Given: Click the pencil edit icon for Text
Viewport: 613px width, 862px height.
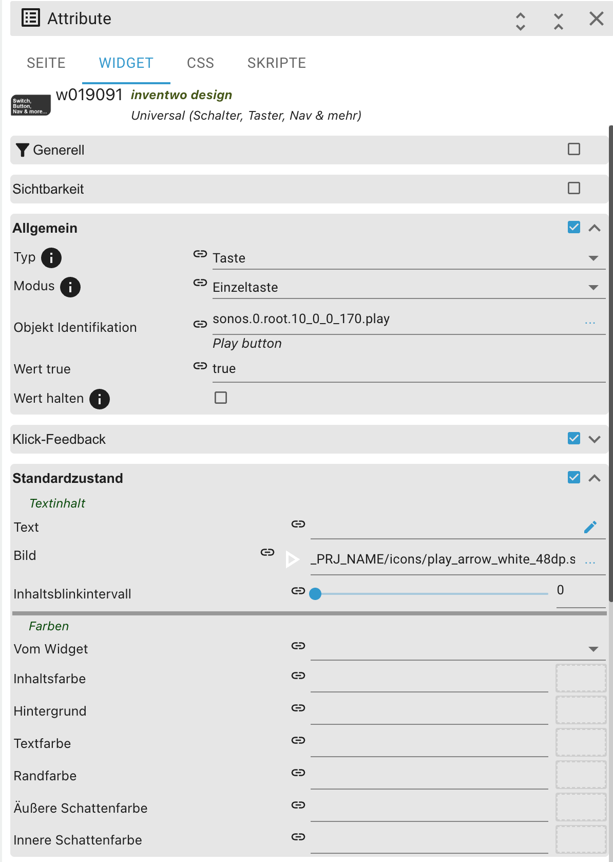Looking at the screenshot, I should coord(590,527).
